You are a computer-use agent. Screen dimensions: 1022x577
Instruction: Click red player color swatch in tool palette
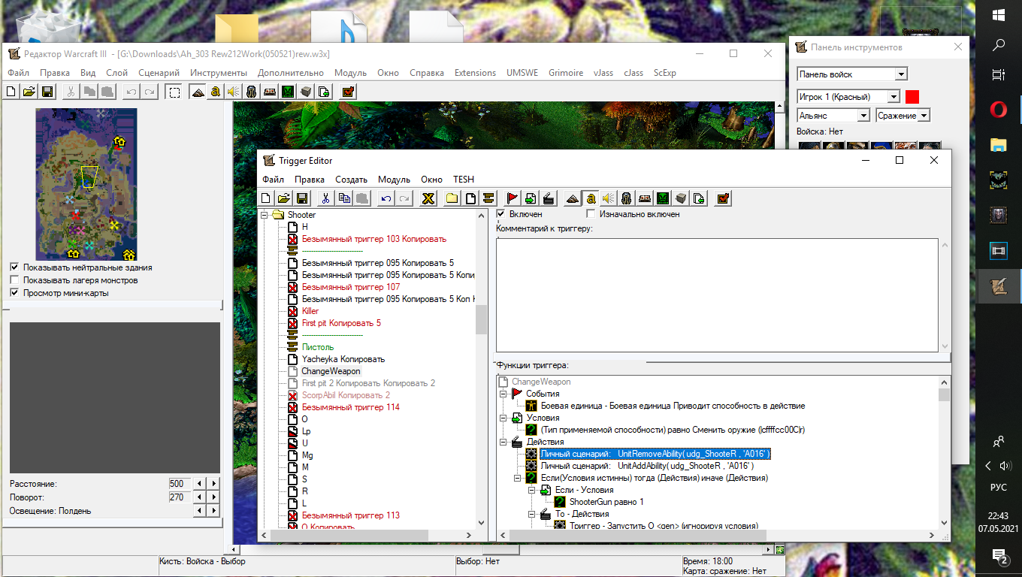click(x=912, y=96)
